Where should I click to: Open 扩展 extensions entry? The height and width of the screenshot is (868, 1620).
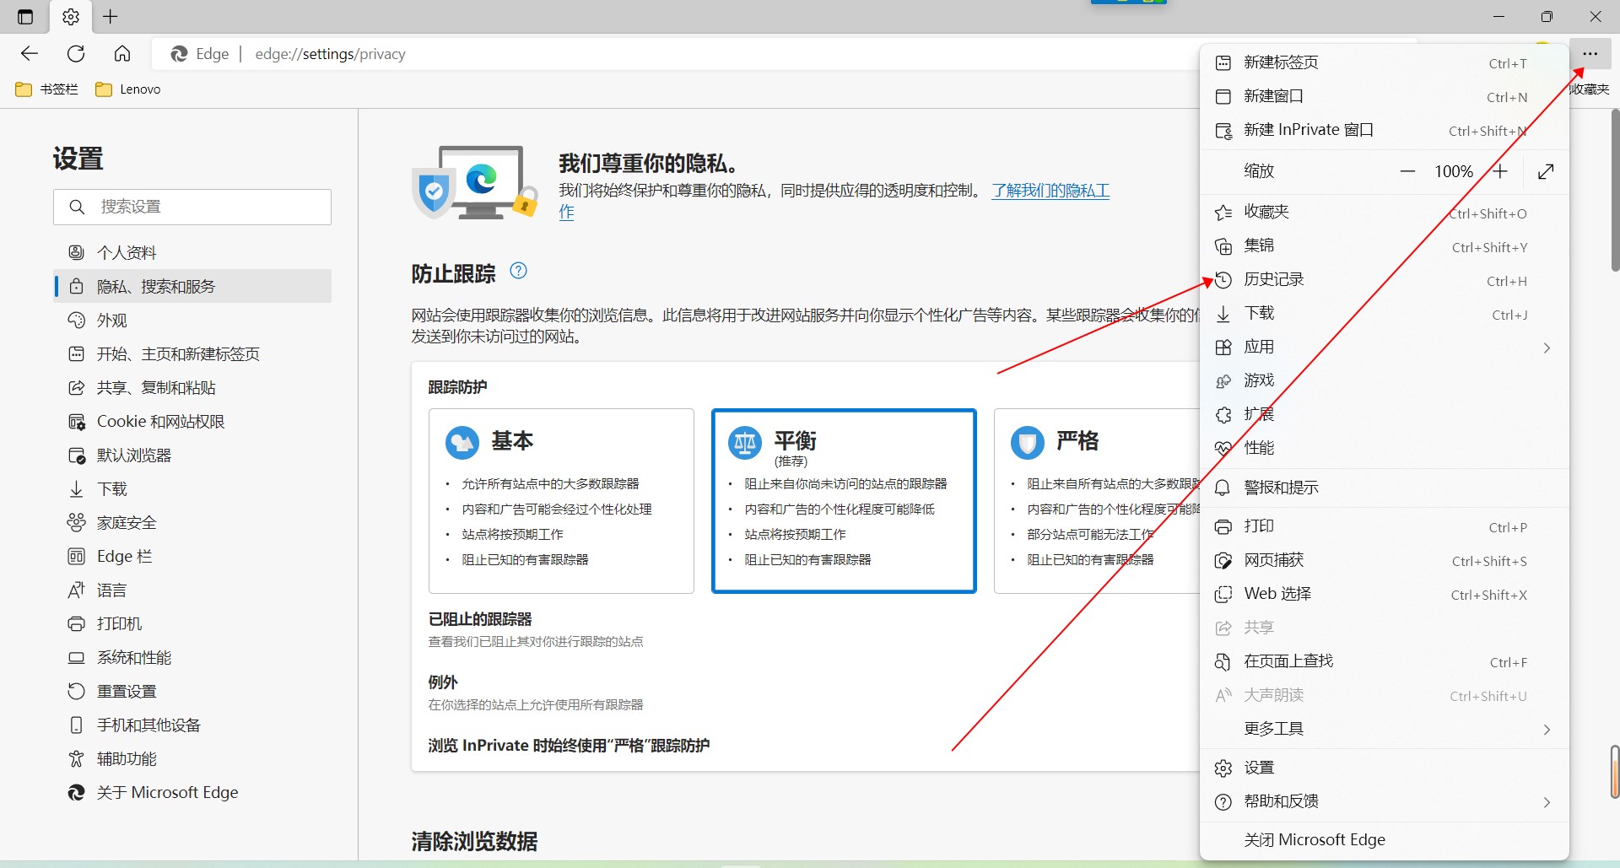(x=1384, y=415)
